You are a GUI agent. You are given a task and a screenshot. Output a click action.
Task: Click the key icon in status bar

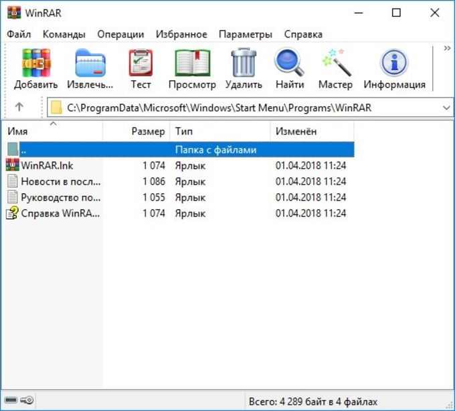click(27, 400)
